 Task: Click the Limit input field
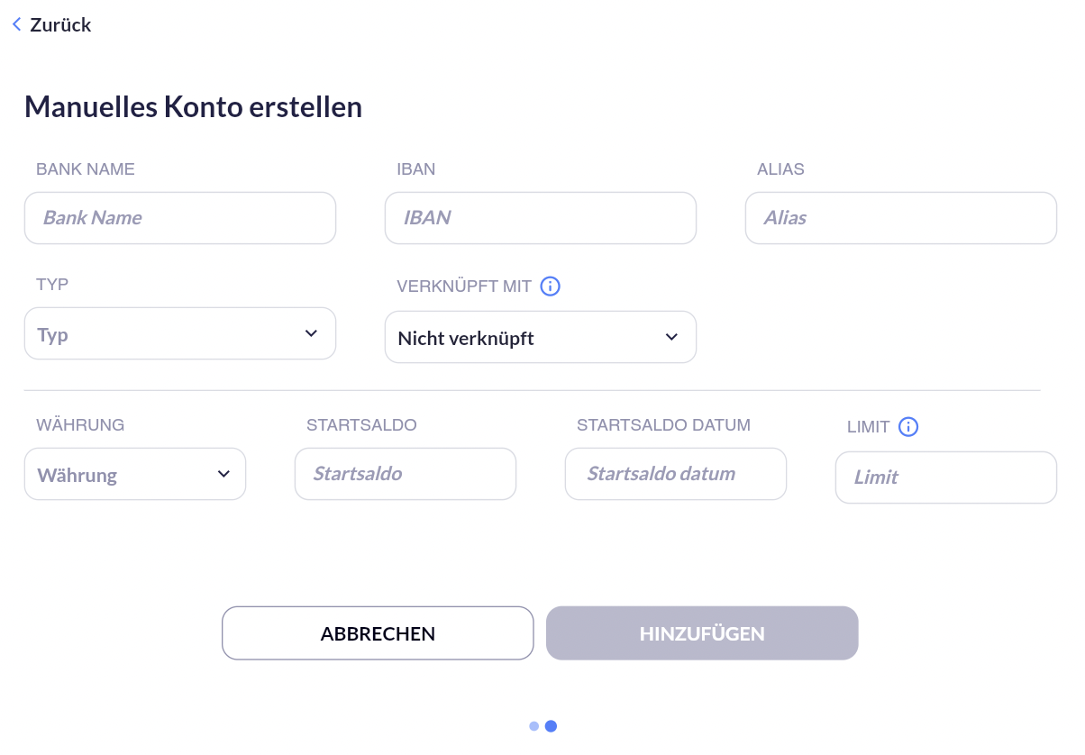(x=946, y=478)
